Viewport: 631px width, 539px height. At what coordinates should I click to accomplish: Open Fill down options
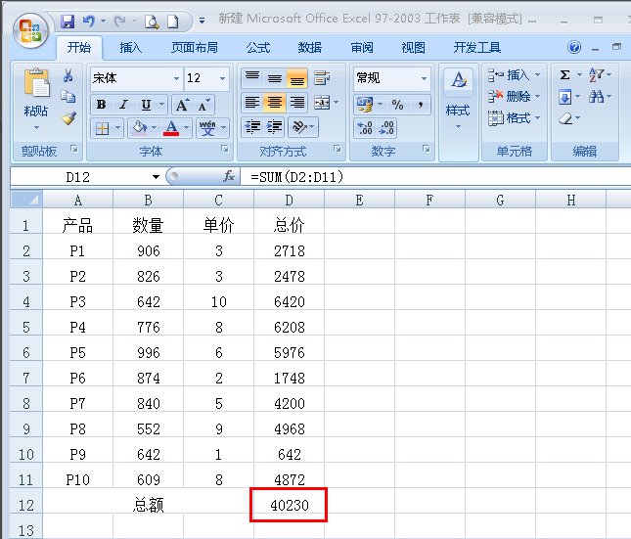click(x=565, y=97)
